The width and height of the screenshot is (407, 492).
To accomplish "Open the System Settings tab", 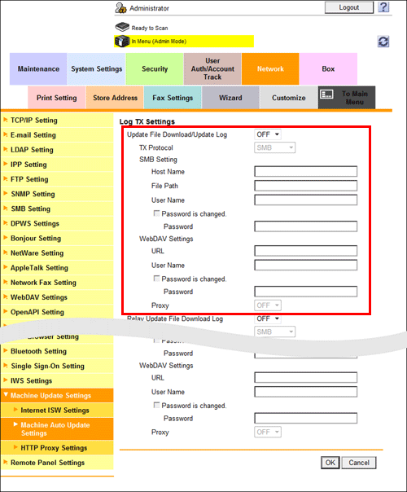I will (x=97, y=68).
